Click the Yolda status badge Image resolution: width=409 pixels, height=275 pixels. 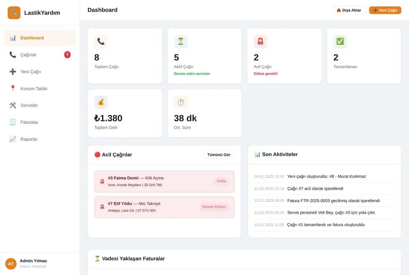point(221,181)
